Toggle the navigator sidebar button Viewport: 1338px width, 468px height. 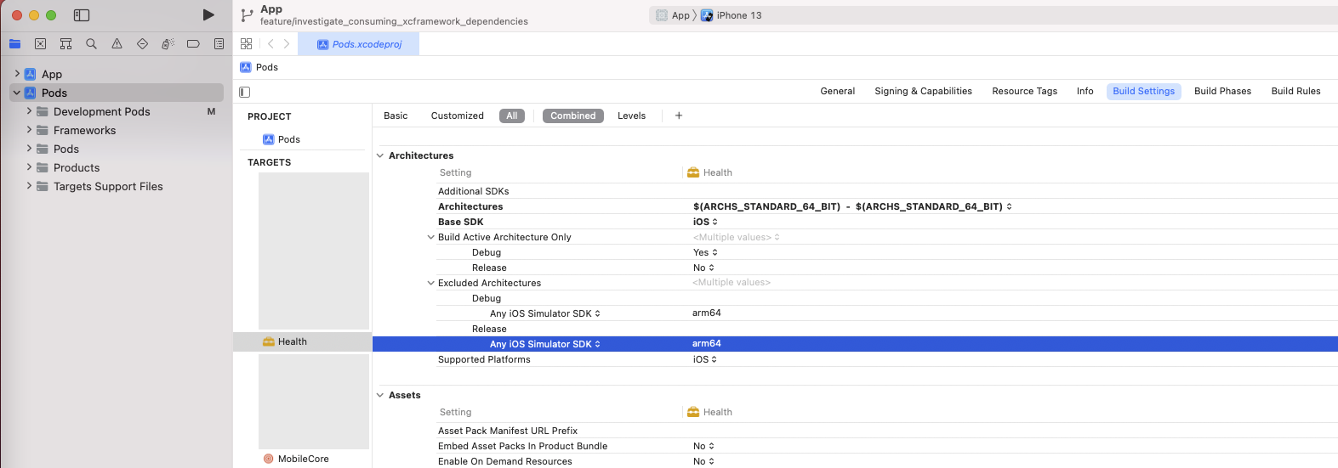click(x=82, y=15)
